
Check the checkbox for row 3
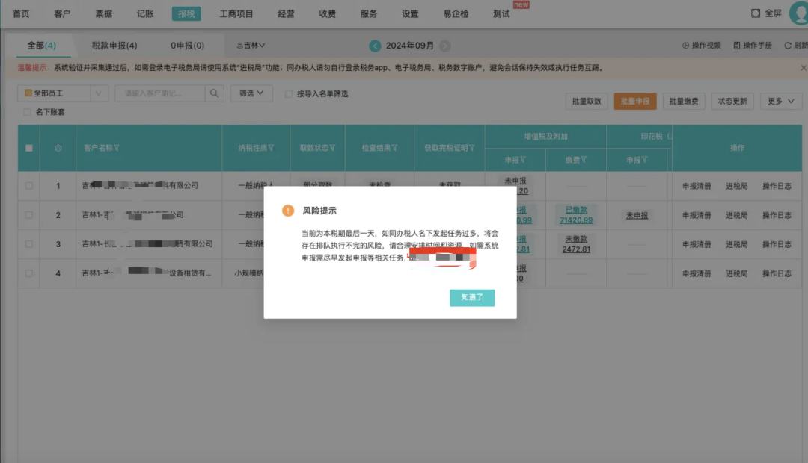pos(29,244)
